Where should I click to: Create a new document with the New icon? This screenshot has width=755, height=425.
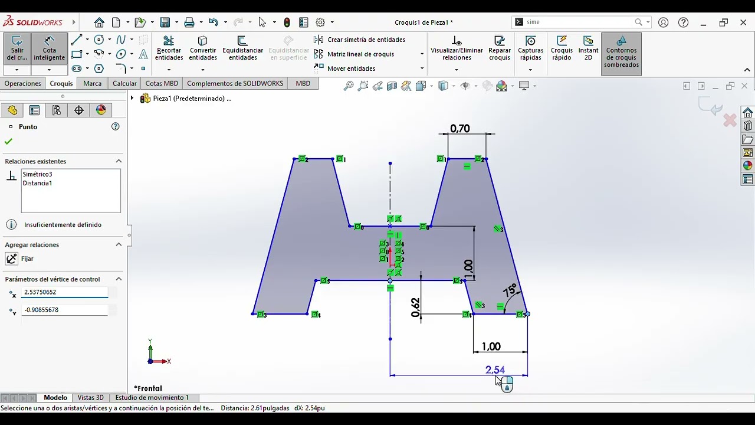click(116, 22)
